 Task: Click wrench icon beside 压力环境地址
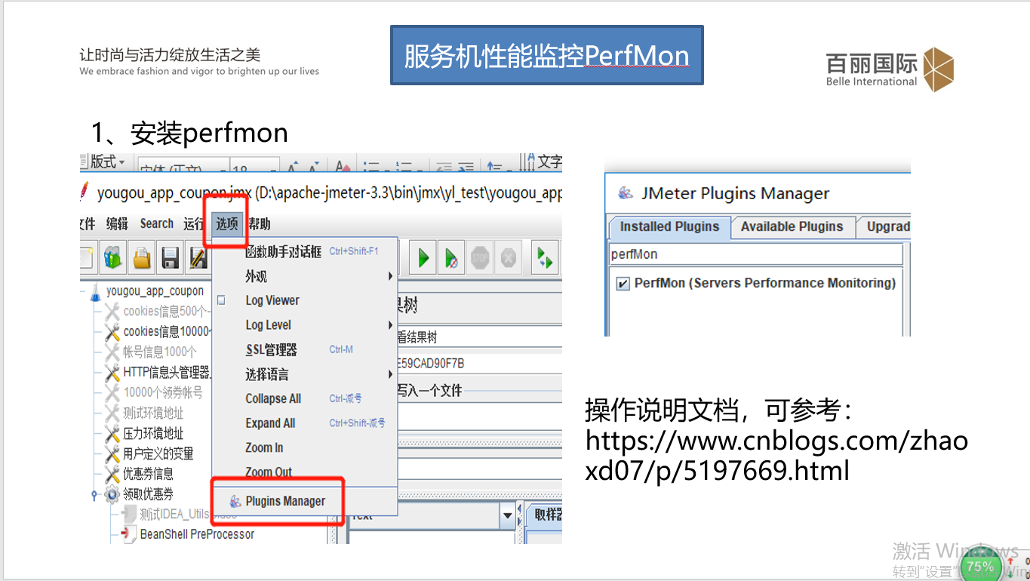112,434
